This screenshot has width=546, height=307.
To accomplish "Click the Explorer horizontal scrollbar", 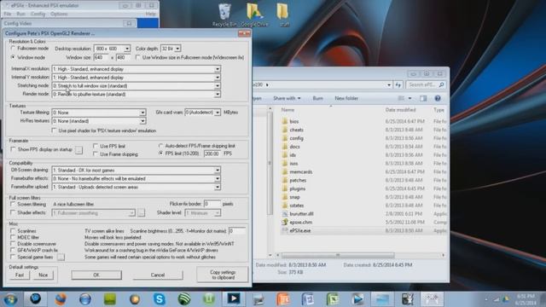I will [x=338, y=255].
